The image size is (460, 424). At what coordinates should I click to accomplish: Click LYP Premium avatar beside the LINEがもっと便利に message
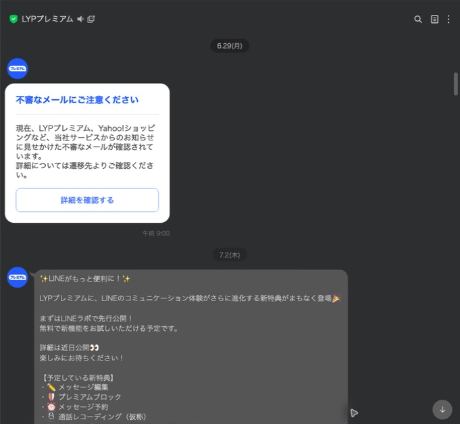click(x=18, y=277)
